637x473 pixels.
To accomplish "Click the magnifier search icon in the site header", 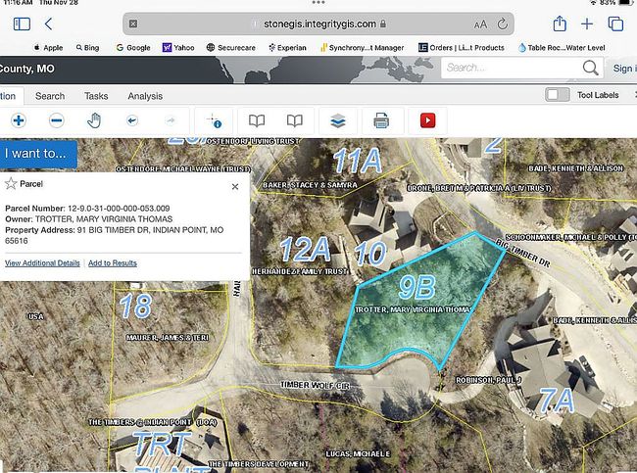I will click(590, 69).
